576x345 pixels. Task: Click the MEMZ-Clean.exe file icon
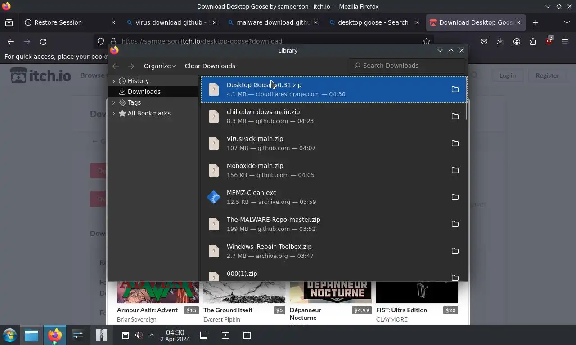point(214,197)
